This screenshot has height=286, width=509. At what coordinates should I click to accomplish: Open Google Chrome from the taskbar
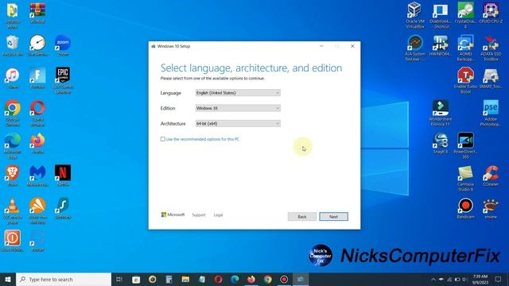(x=268, y=279)
